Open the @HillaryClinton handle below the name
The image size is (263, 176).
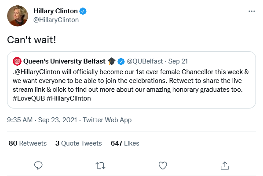pos(56,20)
